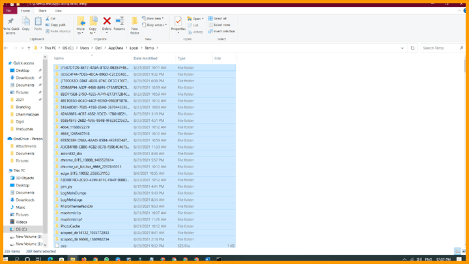Click Invert selection in the ribbon
The width and height of the screenshot is (469, 264).
click(224, 31)
